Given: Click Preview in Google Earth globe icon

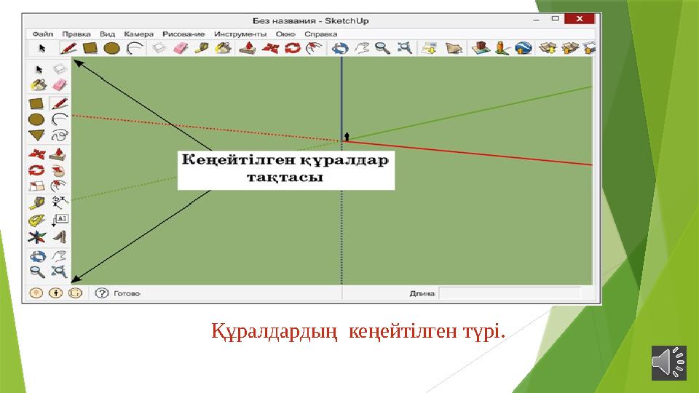Looking at the screenshot, I should pyautogui.click(x=524, y=48).
